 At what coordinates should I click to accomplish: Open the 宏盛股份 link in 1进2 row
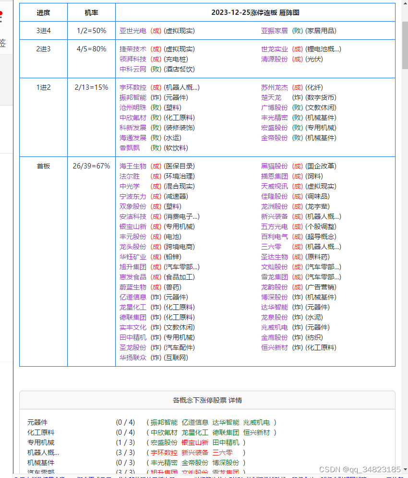click(274, 128)
